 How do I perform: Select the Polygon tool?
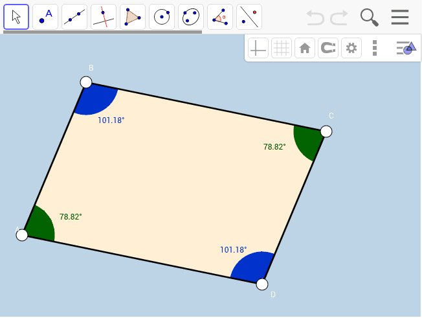133,17
